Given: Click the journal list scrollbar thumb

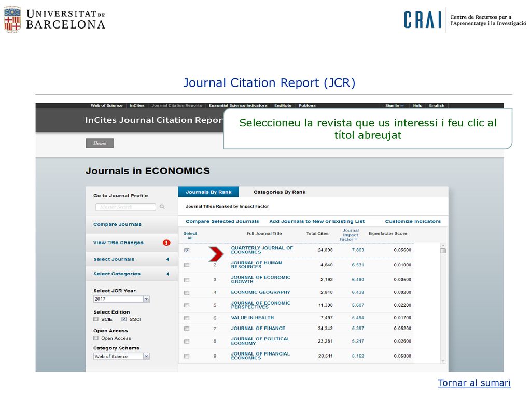Looking at the screenshot, I should [x=443, y=251].
